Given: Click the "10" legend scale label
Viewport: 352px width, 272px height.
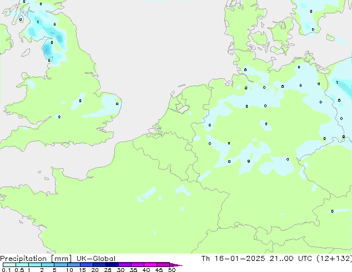Looking at the screenshot, I should [69, 270].
